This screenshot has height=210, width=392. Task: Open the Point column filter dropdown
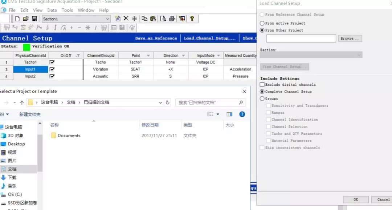tap(148, 56)
